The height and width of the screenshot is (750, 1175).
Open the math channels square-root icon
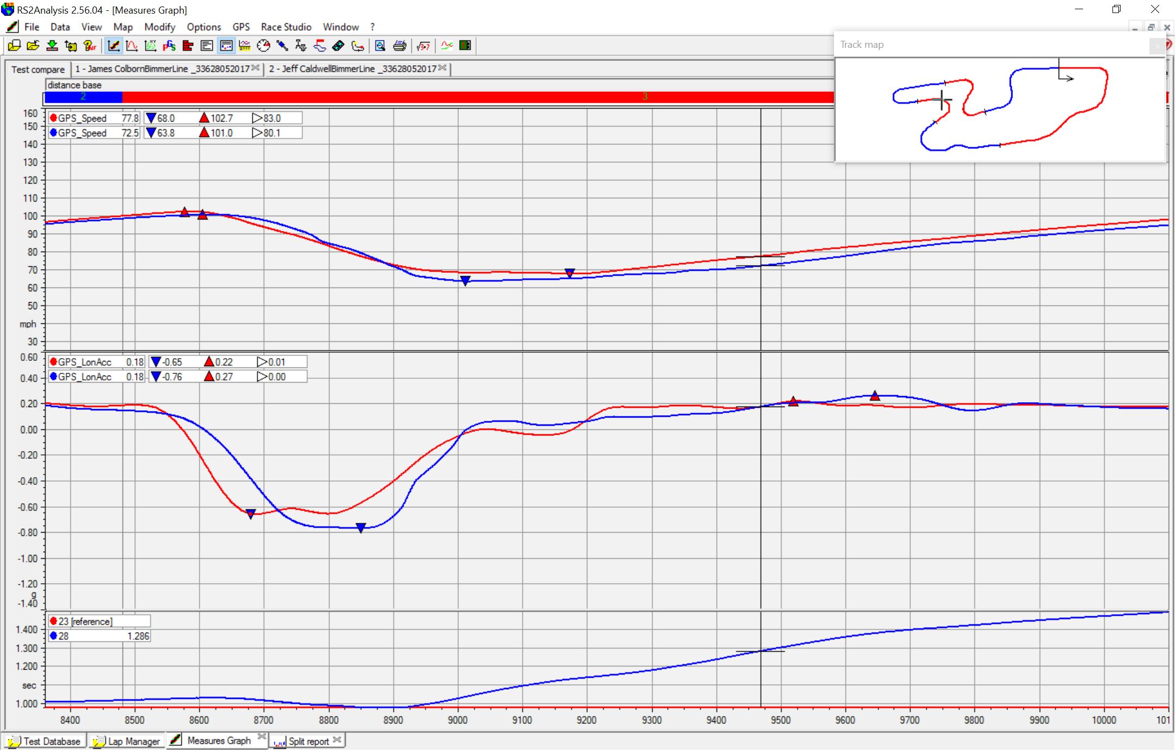[x=423, y=46]
